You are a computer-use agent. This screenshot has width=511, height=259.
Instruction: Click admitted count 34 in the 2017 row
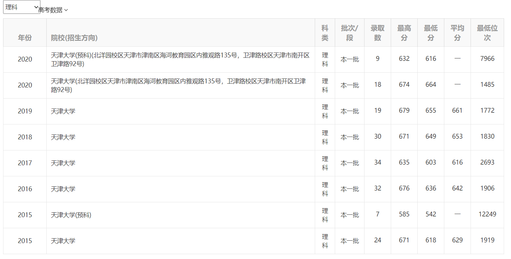[378, 162]
